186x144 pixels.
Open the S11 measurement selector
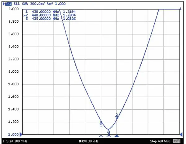click(17, 3)
